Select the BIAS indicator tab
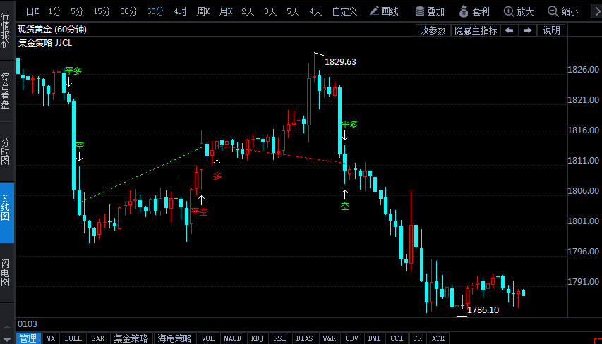 (x=304, y=338)
